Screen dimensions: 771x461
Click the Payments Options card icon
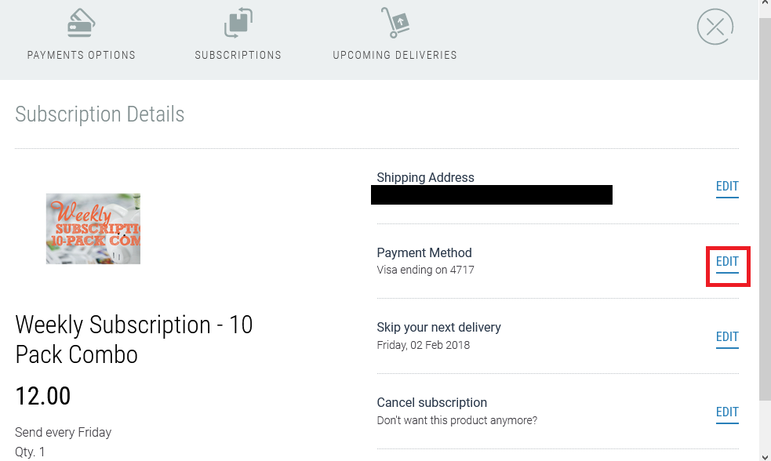tap(81, 22)
